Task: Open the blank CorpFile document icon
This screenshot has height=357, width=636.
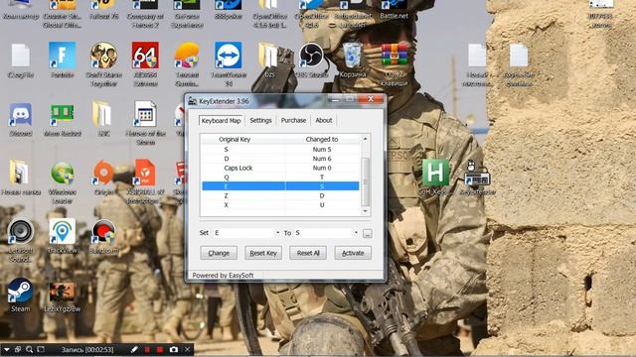Action: tap(21, 56)
